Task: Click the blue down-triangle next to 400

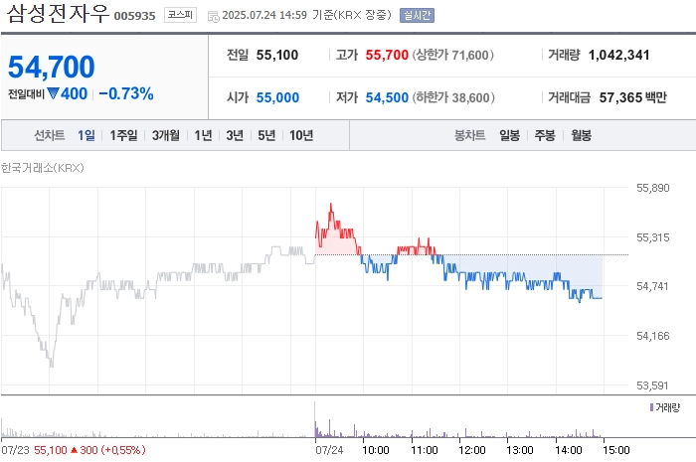Action: (x=53, y=93)
